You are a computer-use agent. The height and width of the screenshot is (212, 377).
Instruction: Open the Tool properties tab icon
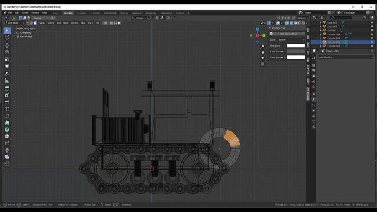313,58
